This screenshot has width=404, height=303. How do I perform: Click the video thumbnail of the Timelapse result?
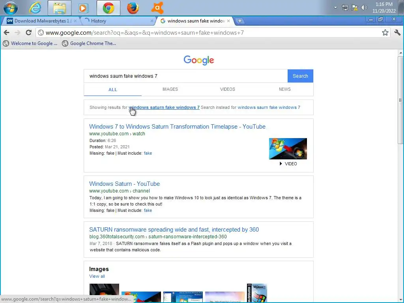click(288, 149)
